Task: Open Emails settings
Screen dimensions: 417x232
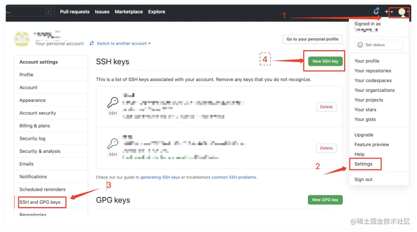Action: (51, 164)
